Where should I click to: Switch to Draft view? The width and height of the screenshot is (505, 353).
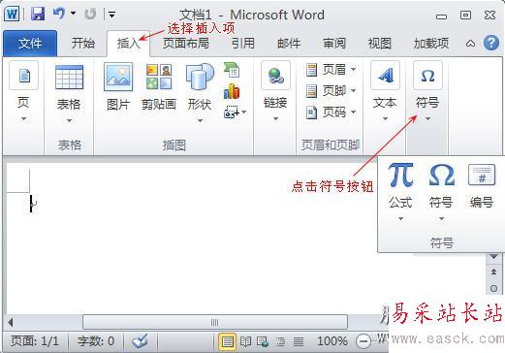click(x=299, y=341)
